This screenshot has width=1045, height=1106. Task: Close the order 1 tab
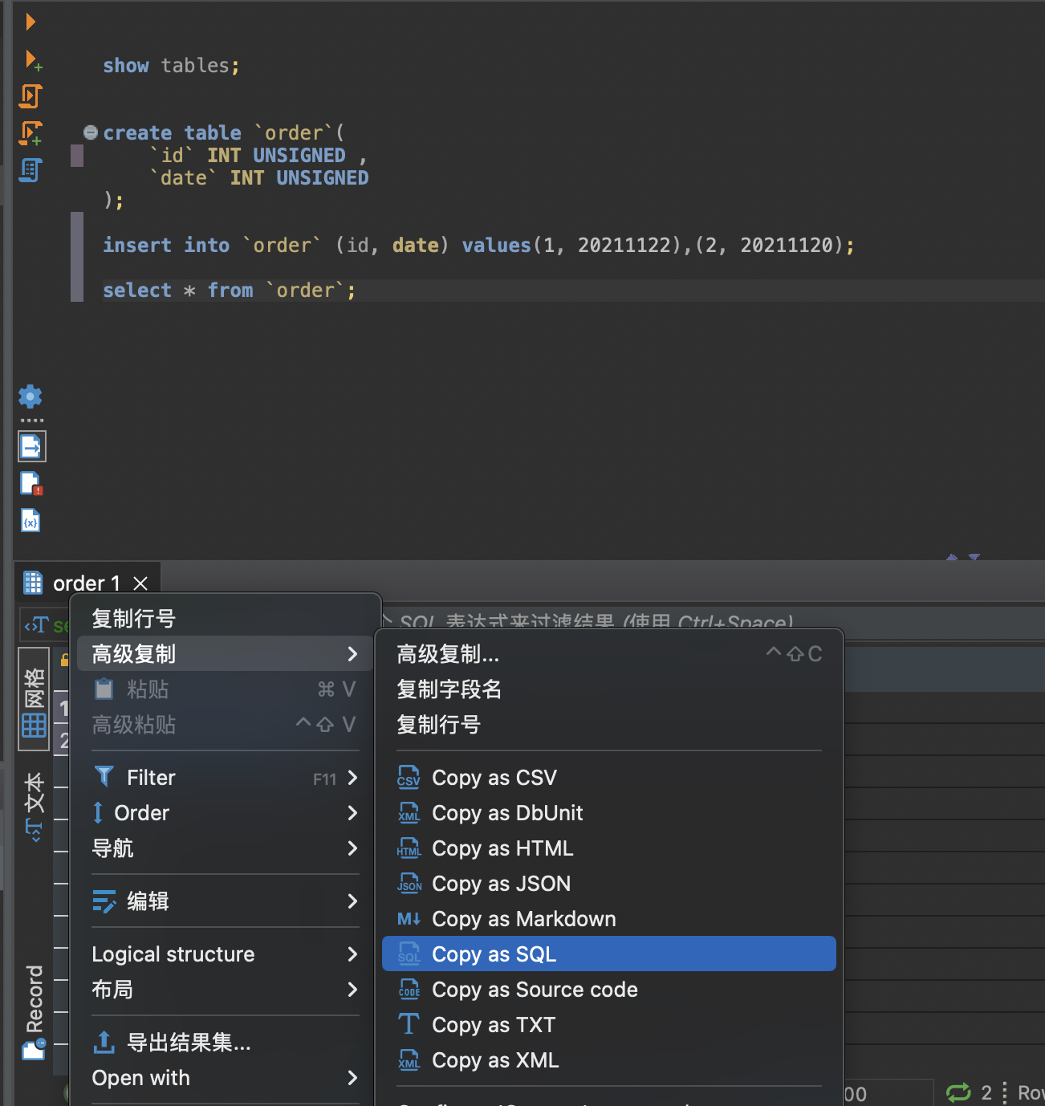pos(140,583)
